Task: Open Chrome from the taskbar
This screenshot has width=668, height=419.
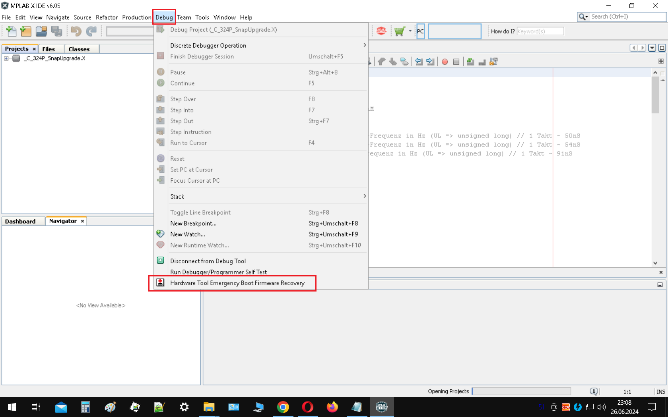Action: [283, 407]
